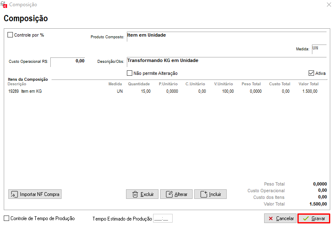
Task: Click the Medida UN field
Action: [x=319, y=49]
